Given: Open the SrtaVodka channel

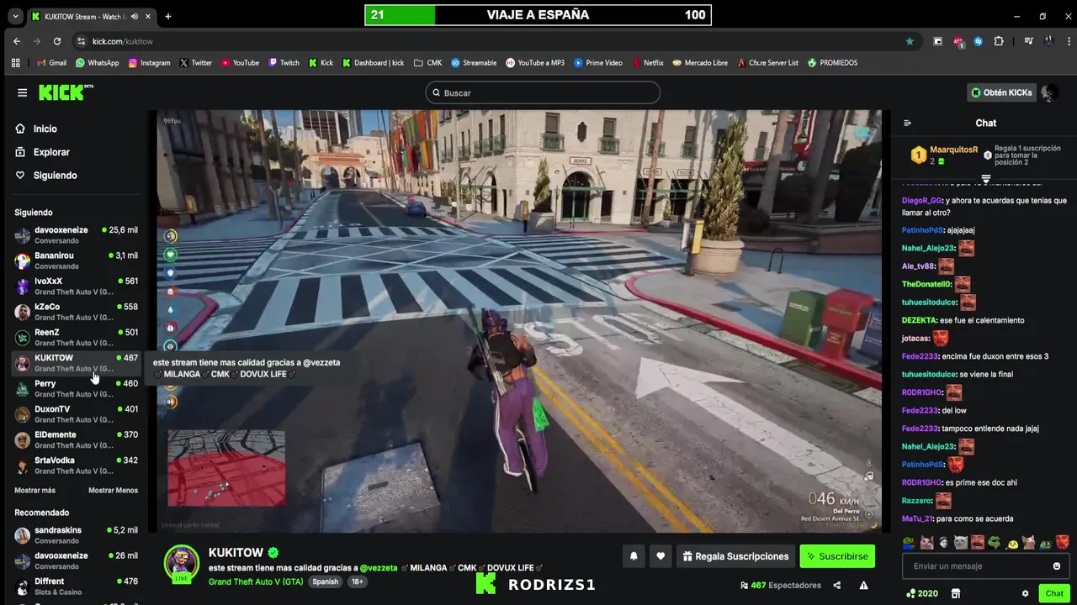Looking at the screenshot, I should coord(76,466).
